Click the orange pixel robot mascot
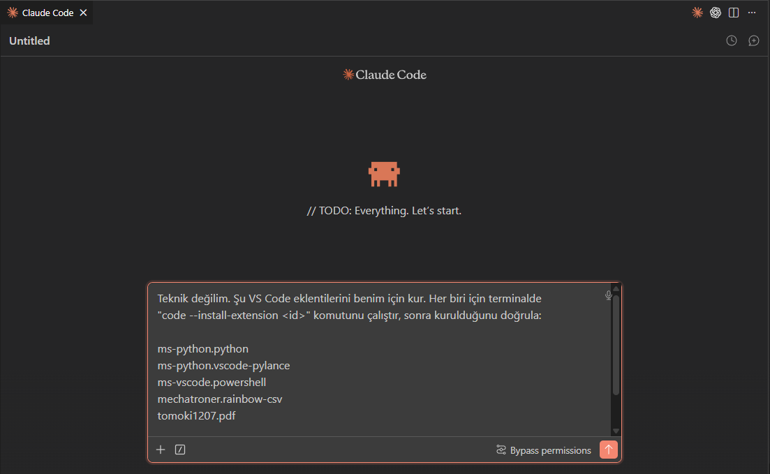770x474 pixels. (384, 175)
